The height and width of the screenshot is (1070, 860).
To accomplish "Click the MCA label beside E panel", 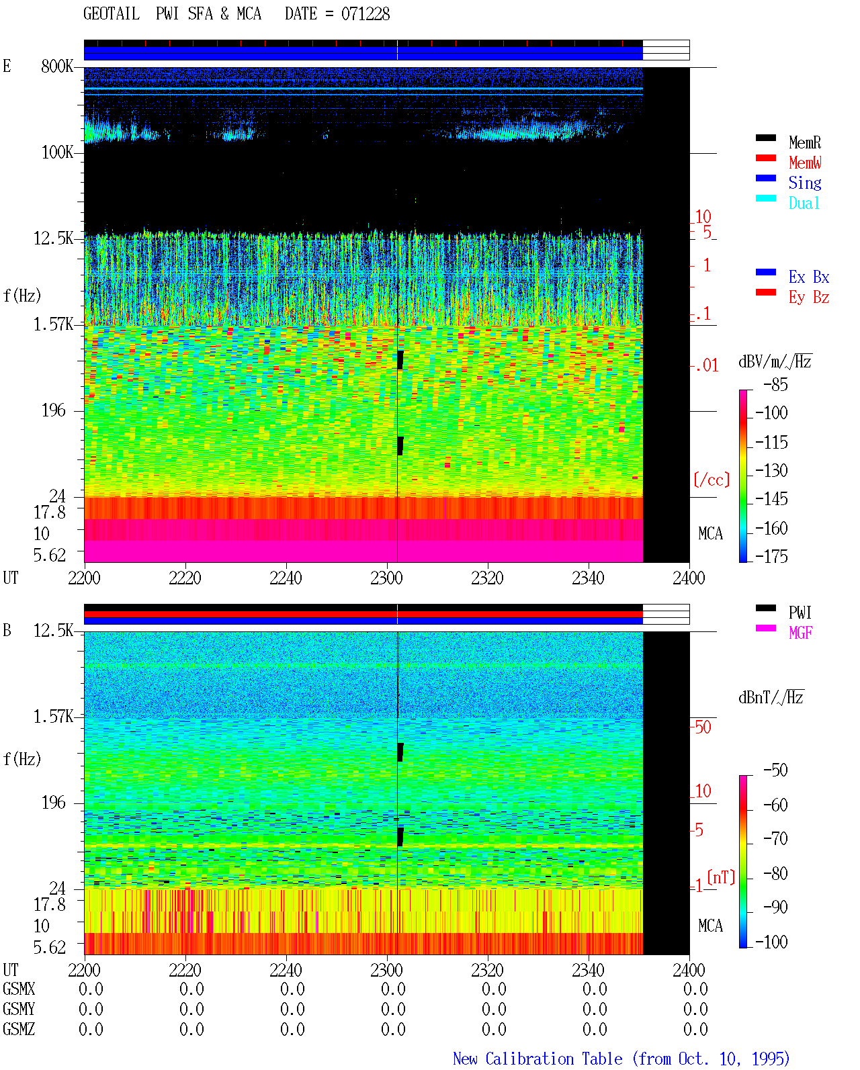I will coord(710,534).
